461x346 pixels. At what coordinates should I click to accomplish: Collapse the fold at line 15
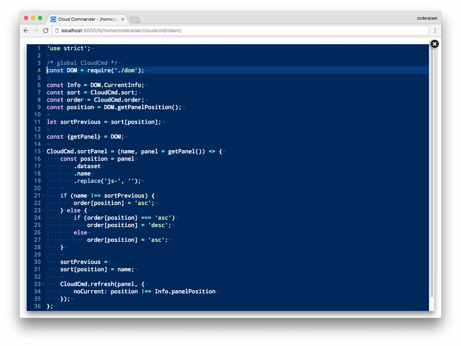click(x=43, y=151)
